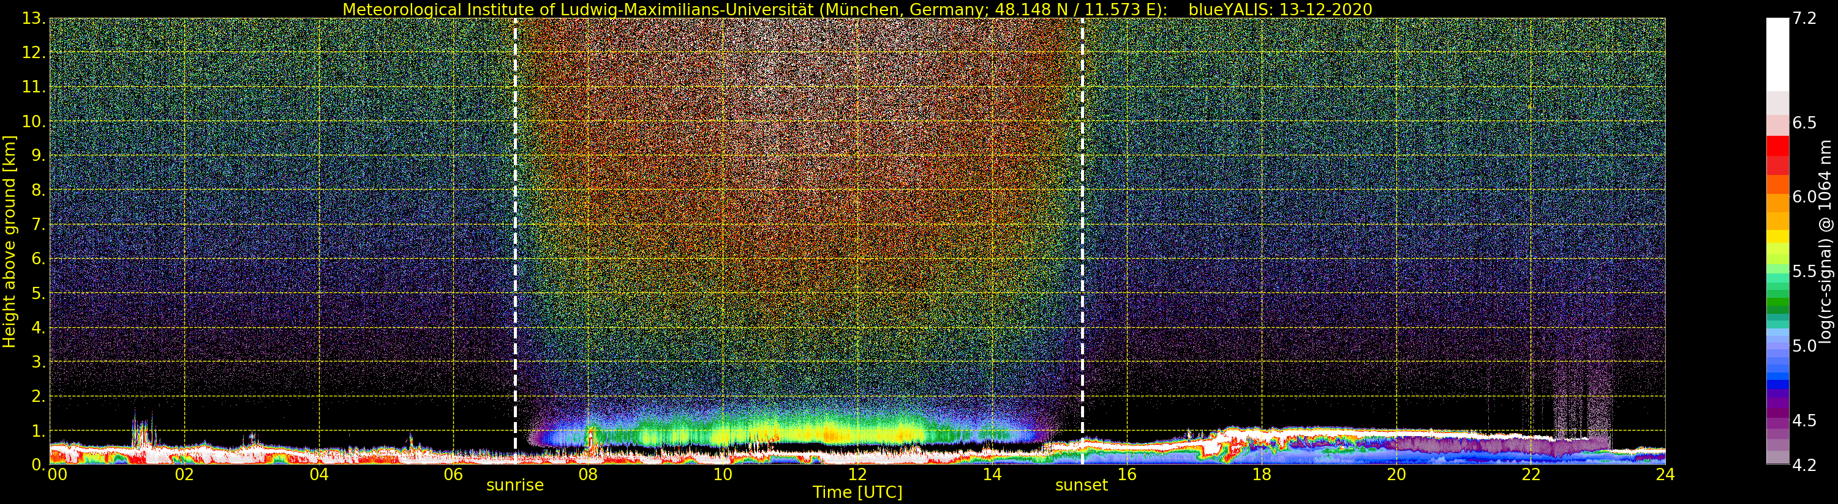Select the '7.' tick on the height axis
Viewport: 1838px width, 504px height.
coord(38,224)
